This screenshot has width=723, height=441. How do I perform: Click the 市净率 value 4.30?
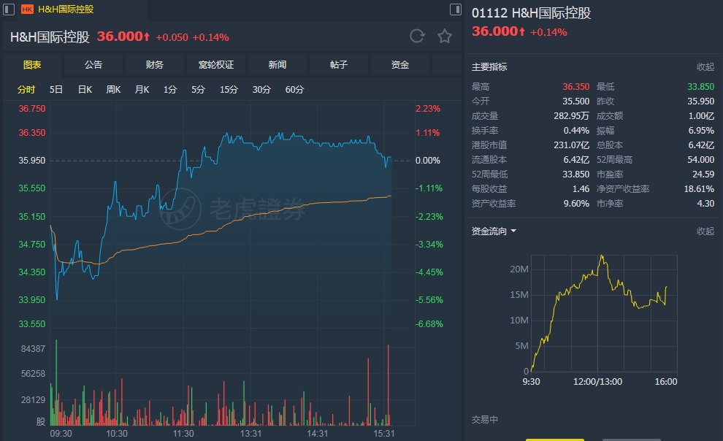705,204
